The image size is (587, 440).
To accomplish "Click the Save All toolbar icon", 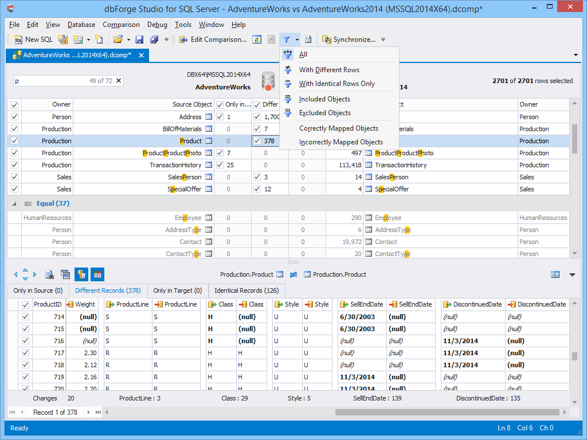I will click(152, 40).
